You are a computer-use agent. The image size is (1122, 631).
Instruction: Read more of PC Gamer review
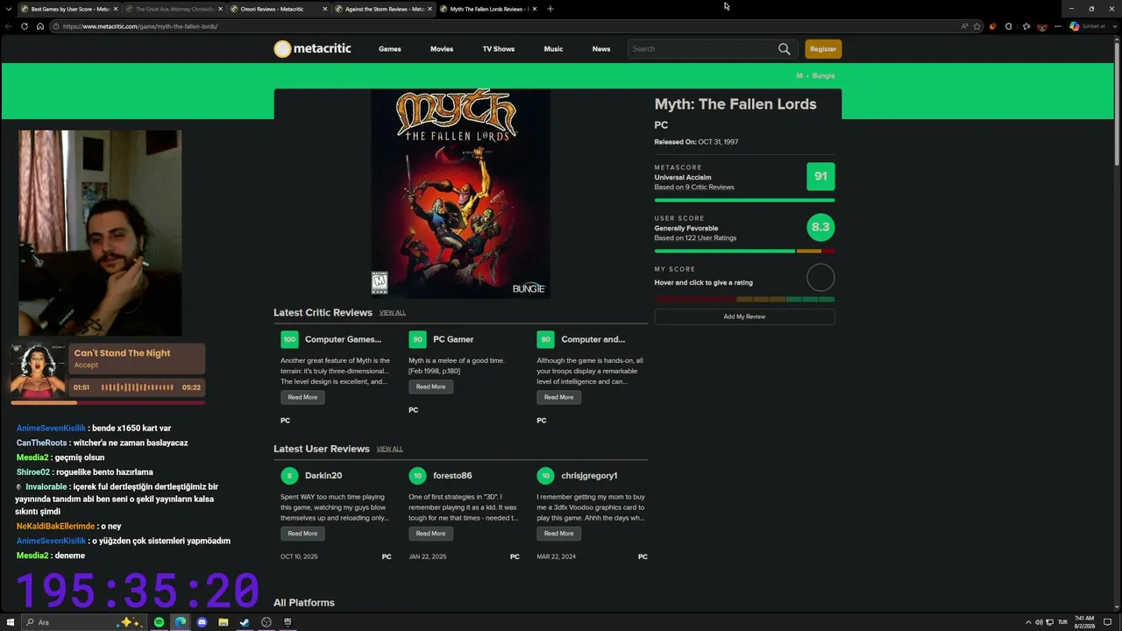point(430,386)
